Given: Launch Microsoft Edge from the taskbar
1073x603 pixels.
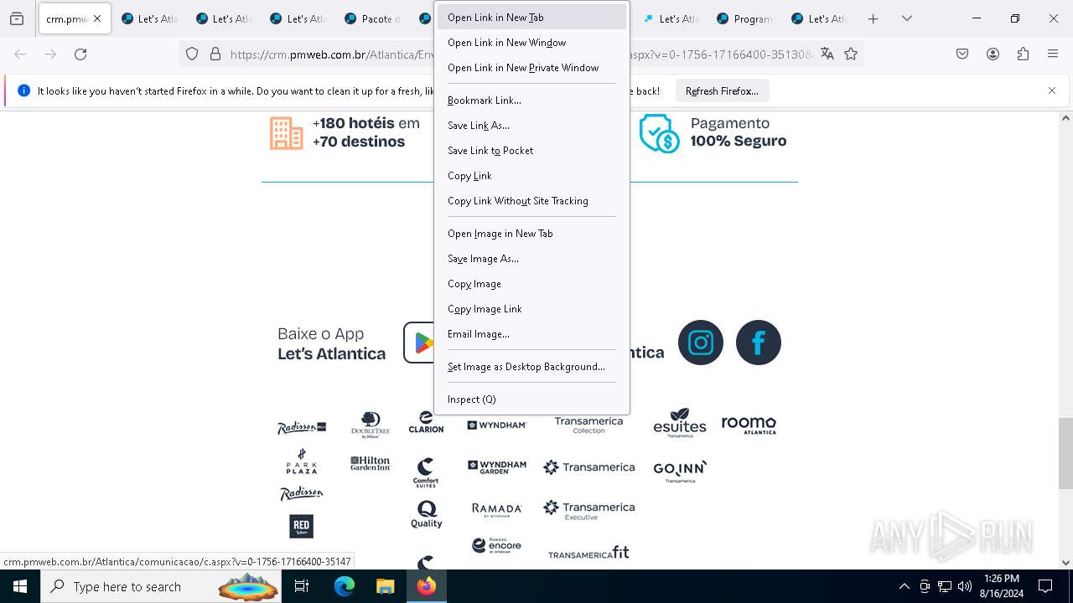Looking at the screenshot, I should click(345, 586).
